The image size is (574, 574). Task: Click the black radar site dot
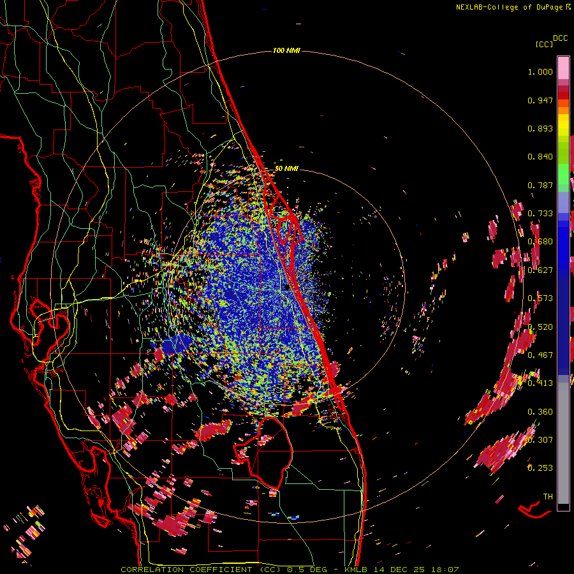coord(287,288)
